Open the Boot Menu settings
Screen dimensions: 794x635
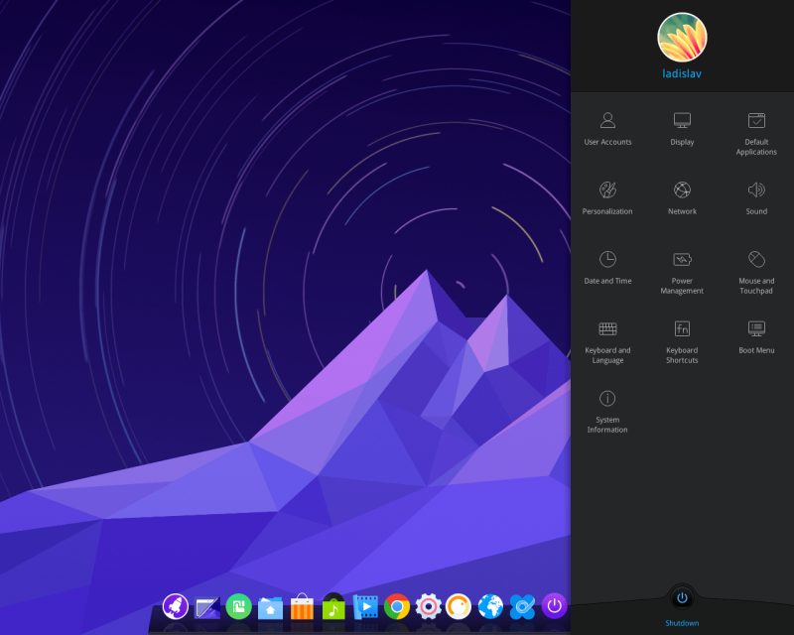[756, 337]
